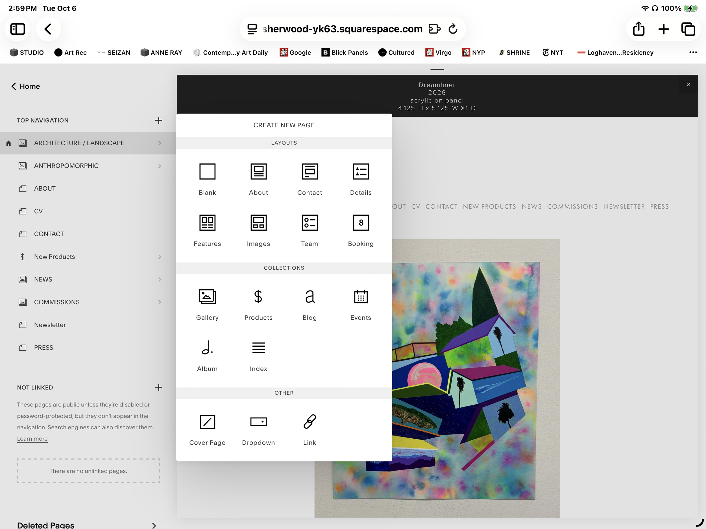The width and height of the screenshot is (706, 529).
Task: Select the Team layout icon
Action: [310, 223]
